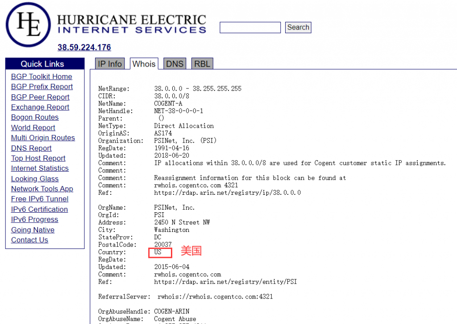The height and width of the screenshot is (324, 457).
Task: Click the CIDR value 38.0.0.0/8
Action: click(171, 96)
